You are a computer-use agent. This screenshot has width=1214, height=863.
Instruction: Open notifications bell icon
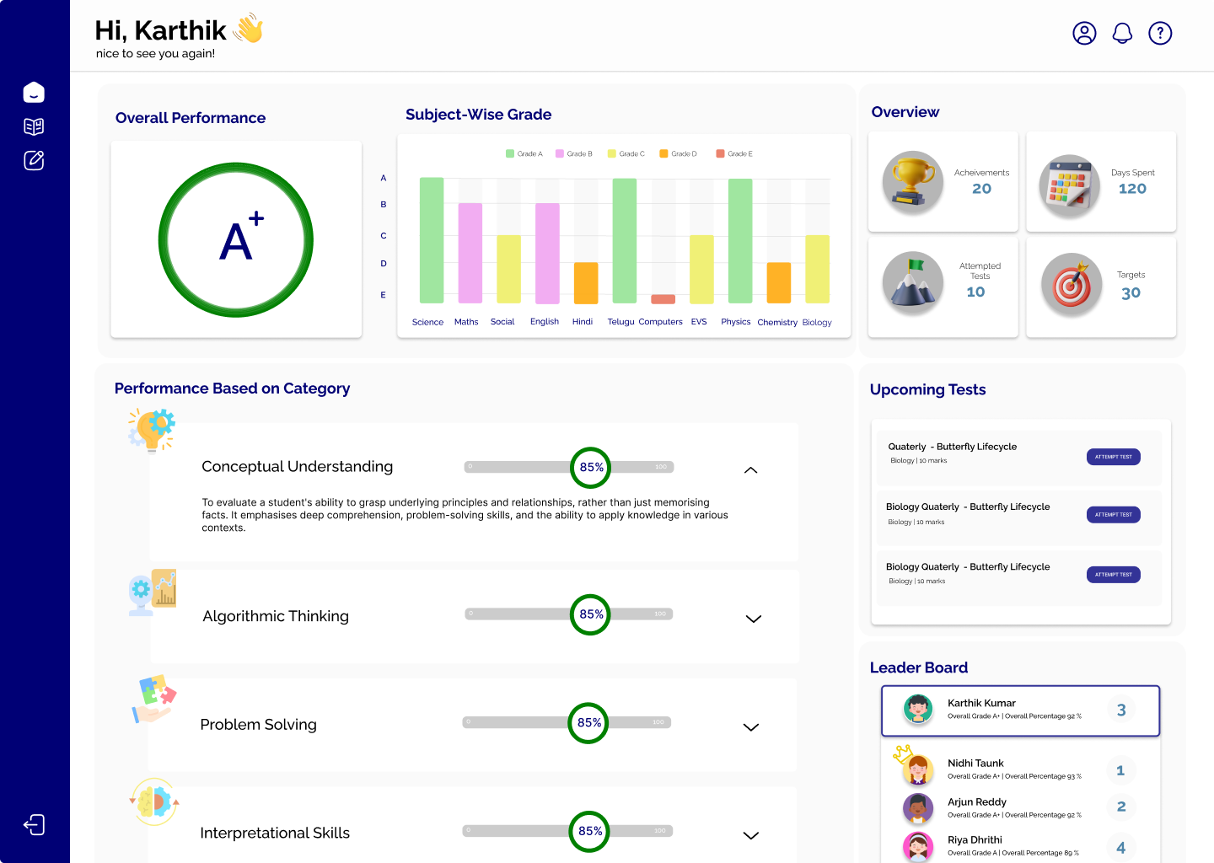click(1122, 33)
